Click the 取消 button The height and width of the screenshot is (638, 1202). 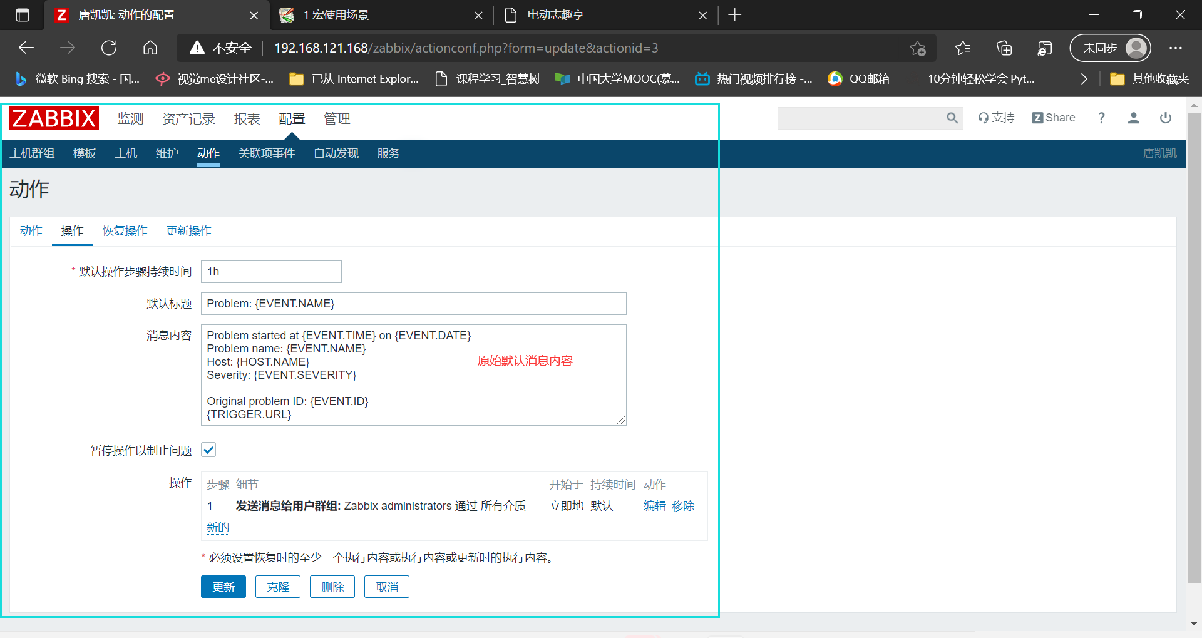click(x=387, y=587)
